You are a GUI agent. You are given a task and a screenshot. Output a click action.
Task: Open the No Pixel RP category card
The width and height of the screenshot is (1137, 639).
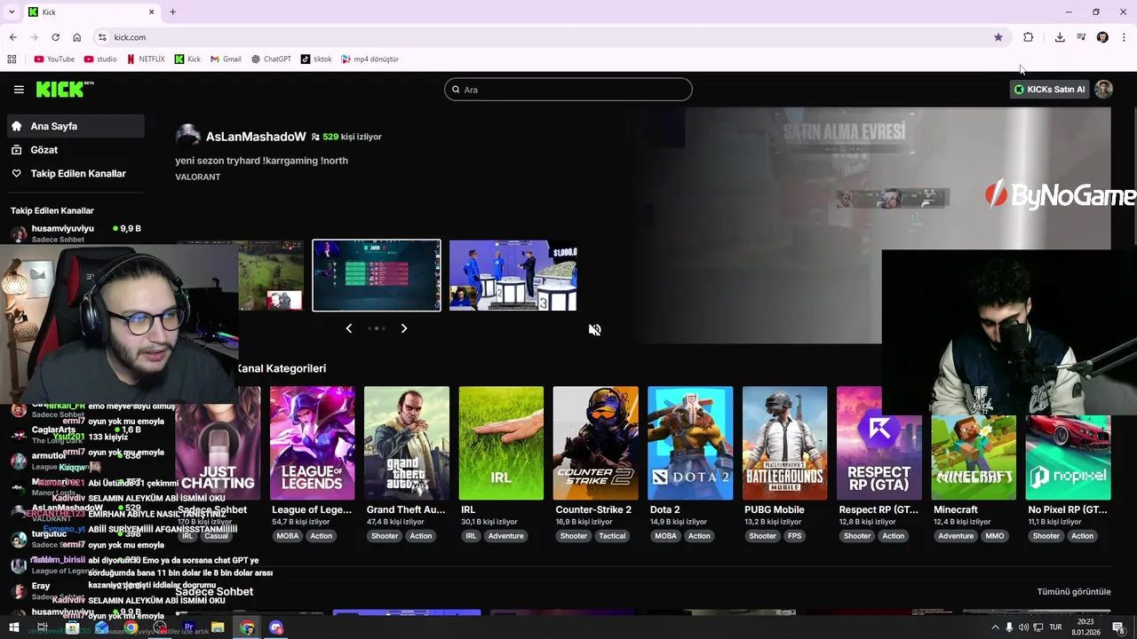pos(1068,457)
